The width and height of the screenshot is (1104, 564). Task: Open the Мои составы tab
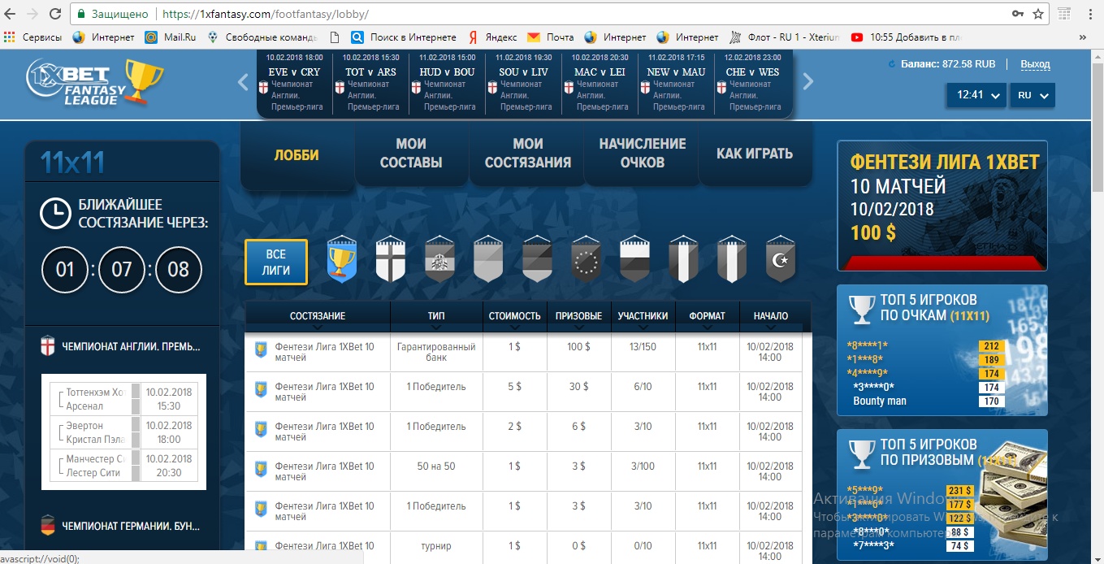[411, 153]
